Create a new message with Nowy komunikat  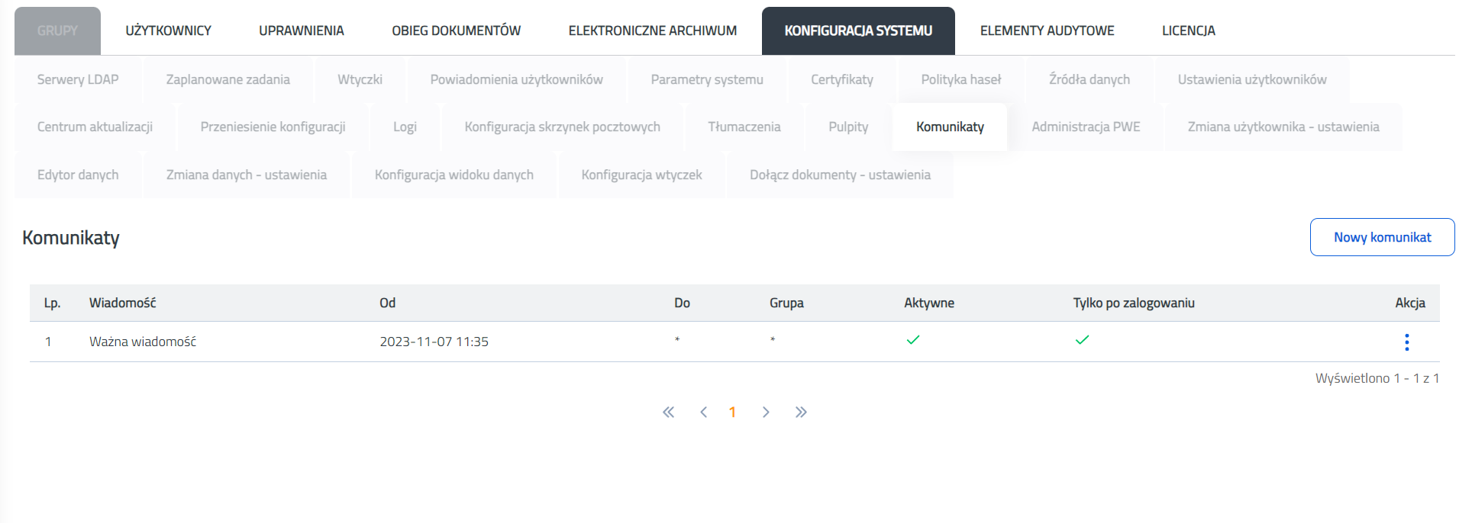point(1382,237)
